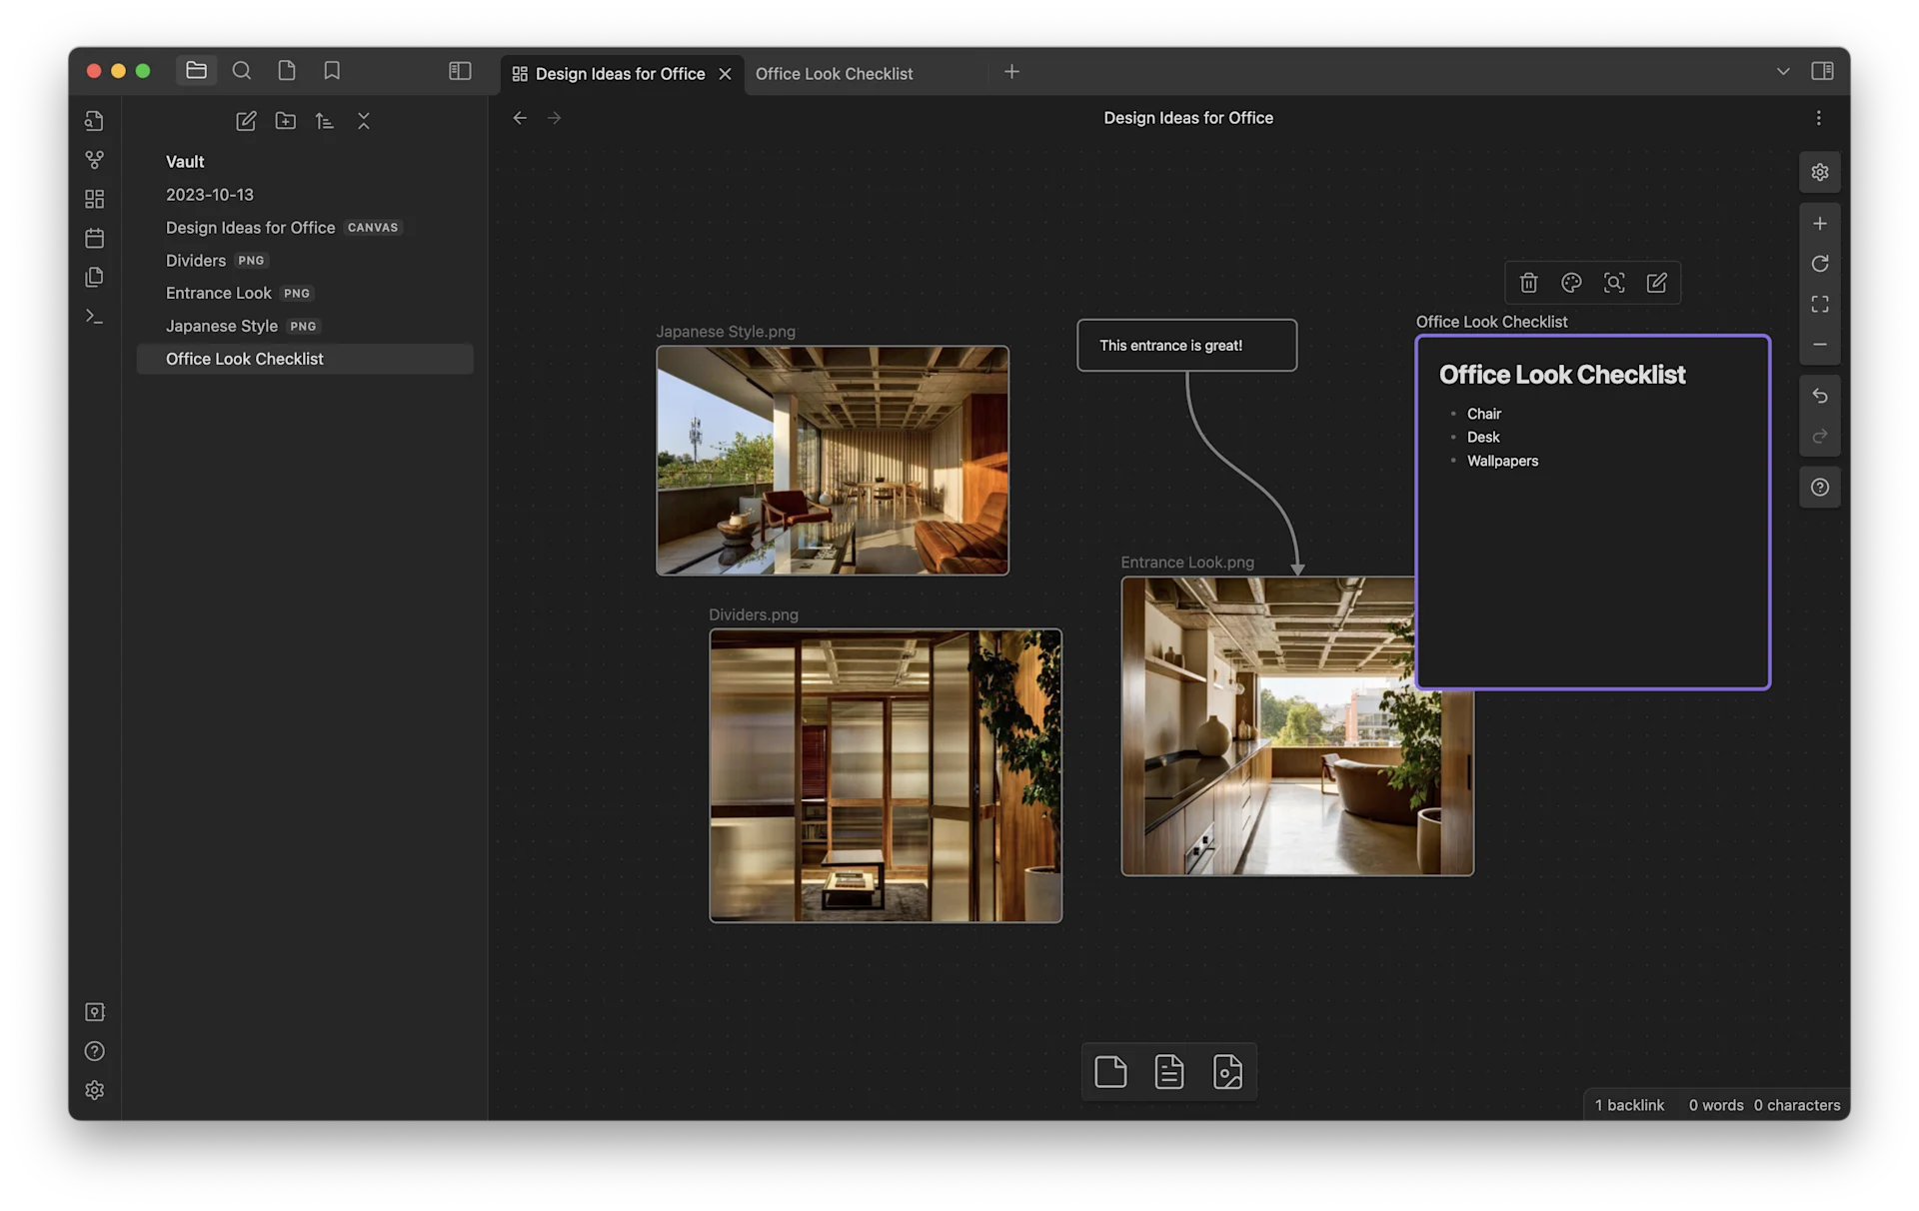Toggle the right sidebar panel
The width and height of the screenshot is (1919, 1211).
[1821, 71]
